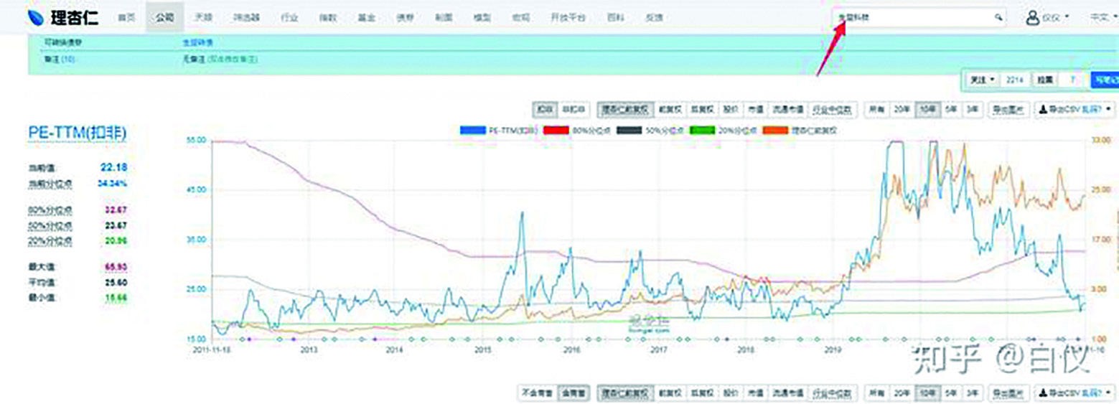Image resolution: width=1119 pixels, height=404 pixels.
Task: Select 所有 range in the 含商誉 row
Action: [877, 393]
